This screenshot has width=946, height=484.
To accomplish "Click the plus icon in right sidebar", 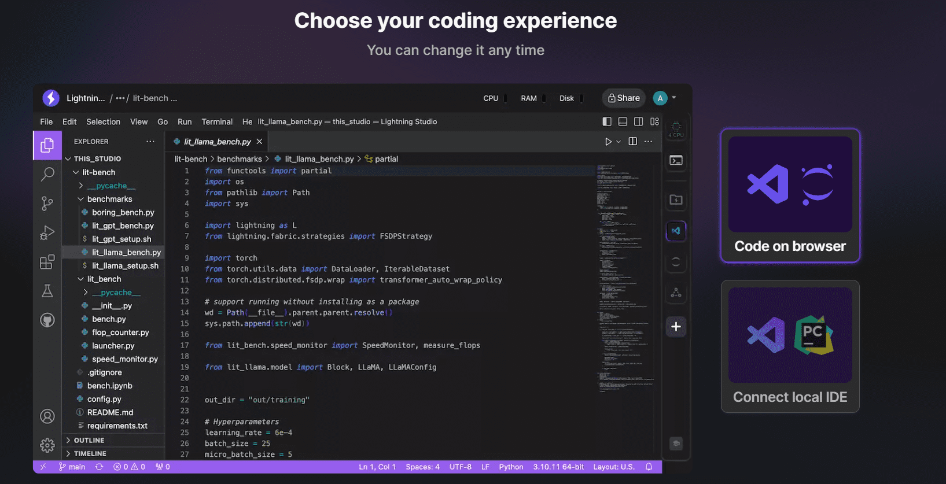I will [676, 327].
